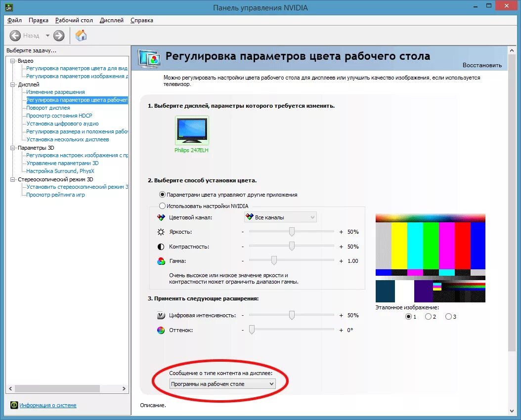This screenshot has width=521, height=420.
Task: Click minus sign next to contrast
Action: coord(243,247)
